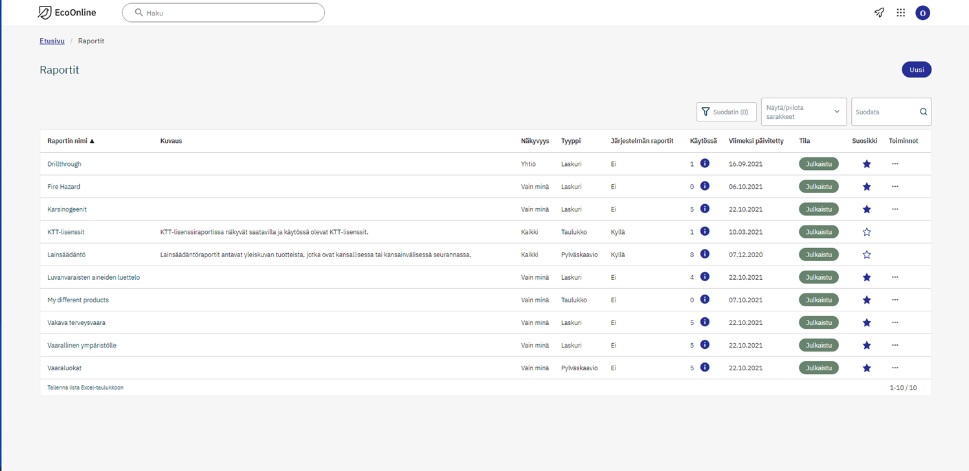Open the Karsinogeenit report
The image size is (969, 471).
point(67,209)
